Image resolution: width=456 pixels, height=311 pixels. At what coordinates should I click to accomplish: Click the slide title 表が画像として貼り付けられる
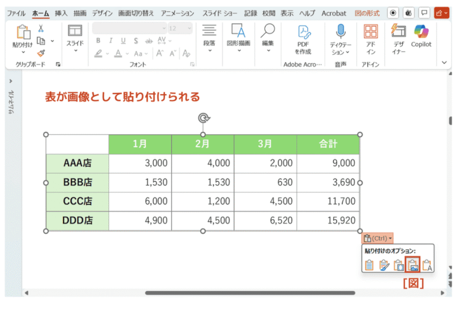tap(123, 97)
